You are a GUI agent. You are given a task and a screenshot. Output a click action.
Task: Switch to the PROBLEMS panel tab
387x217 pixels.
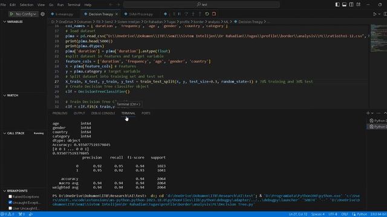(60, 113)
